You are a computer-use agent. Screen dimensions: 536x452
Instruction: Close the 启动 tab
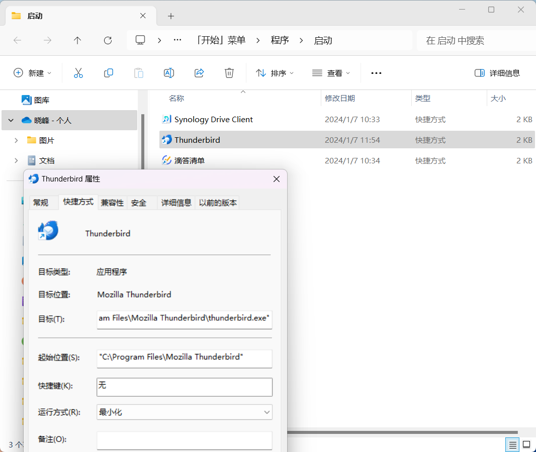[143, 16]
